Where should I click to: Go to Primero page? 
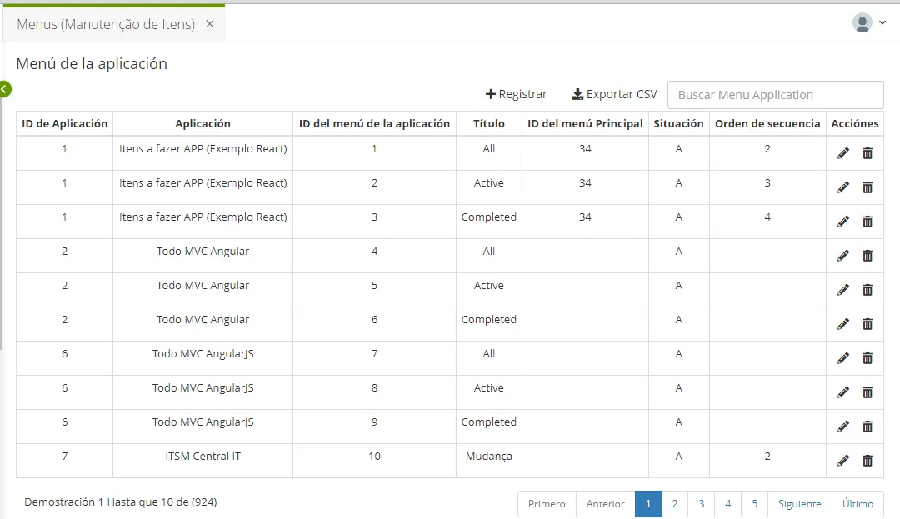point(547,503)
